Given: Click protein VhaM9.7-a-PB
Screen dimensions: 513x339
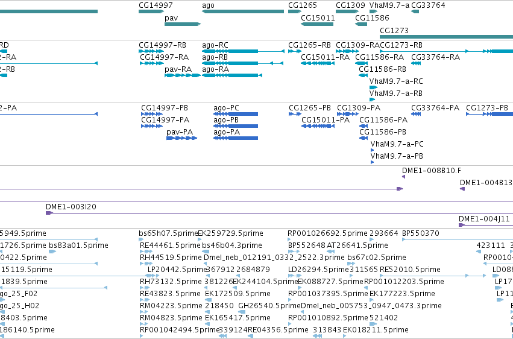Looking at the screenshot, I should click(x=373, y=163).
